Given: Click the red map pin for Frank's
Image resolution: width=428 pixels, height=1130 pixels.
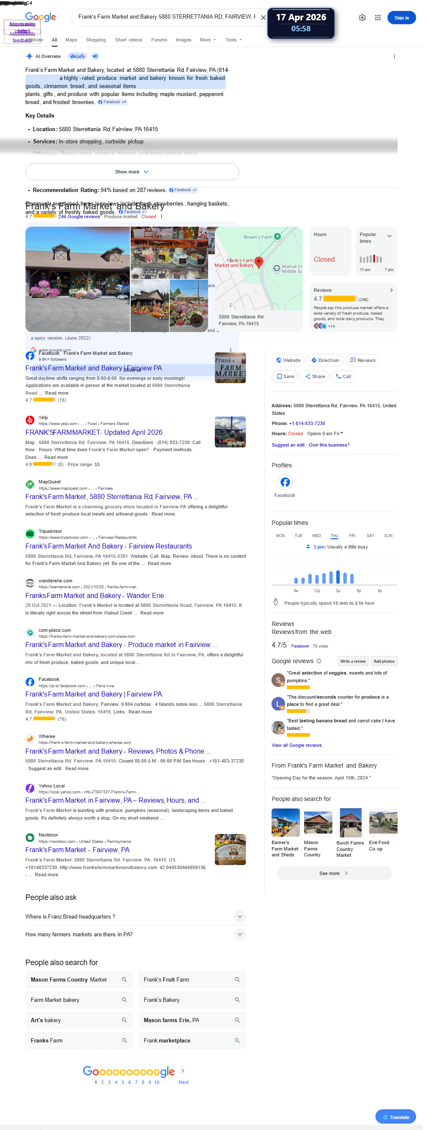Looking at the screenshot, I should click(x=259, y=262).
